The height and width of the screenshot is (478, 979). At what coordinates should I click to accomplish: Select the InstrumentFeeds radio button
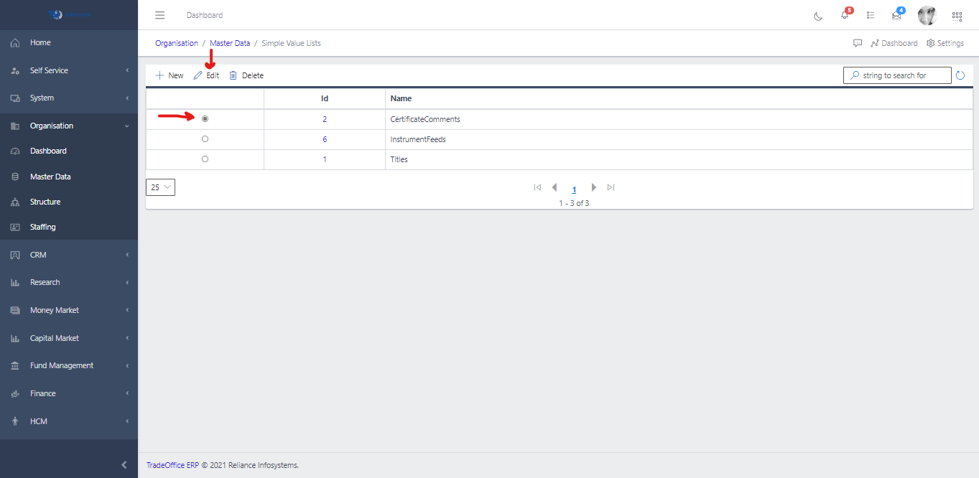[205, 139]
